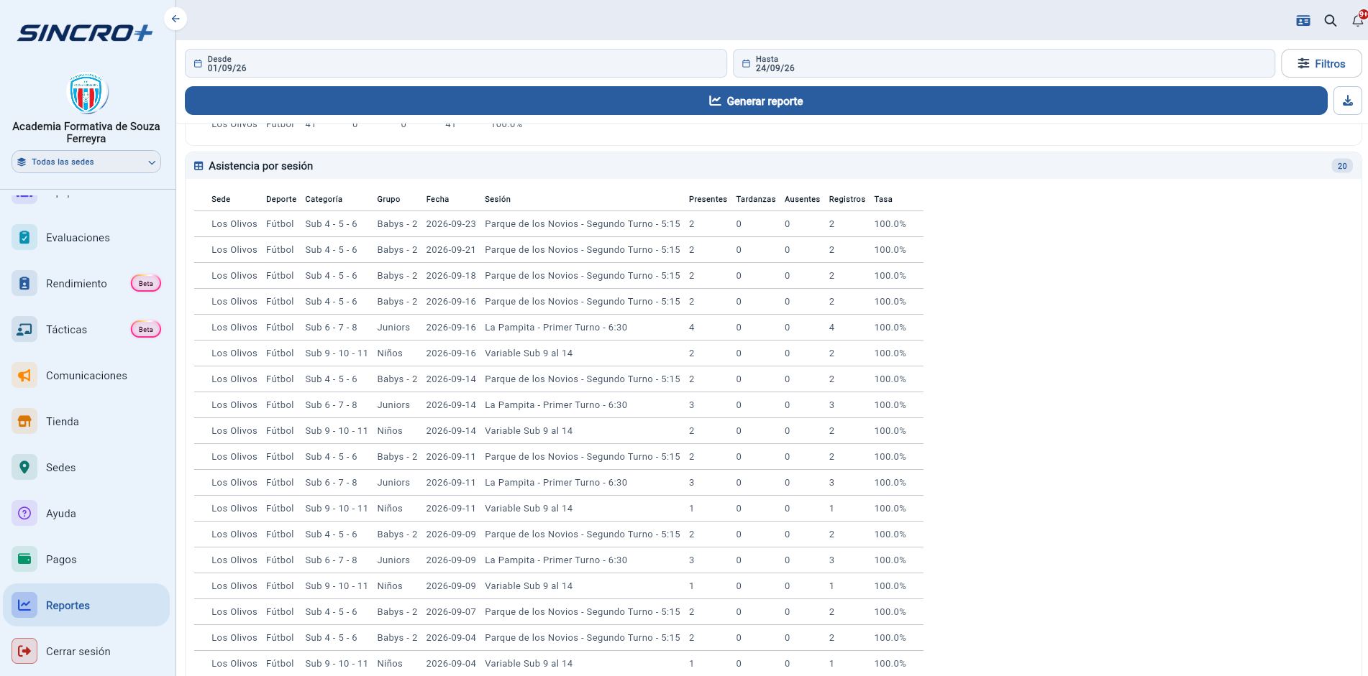Screen dimensions: 1368x676
Task: Open search with the magnifier icon
Action: pyautogui.click(x=1331, y=21)
